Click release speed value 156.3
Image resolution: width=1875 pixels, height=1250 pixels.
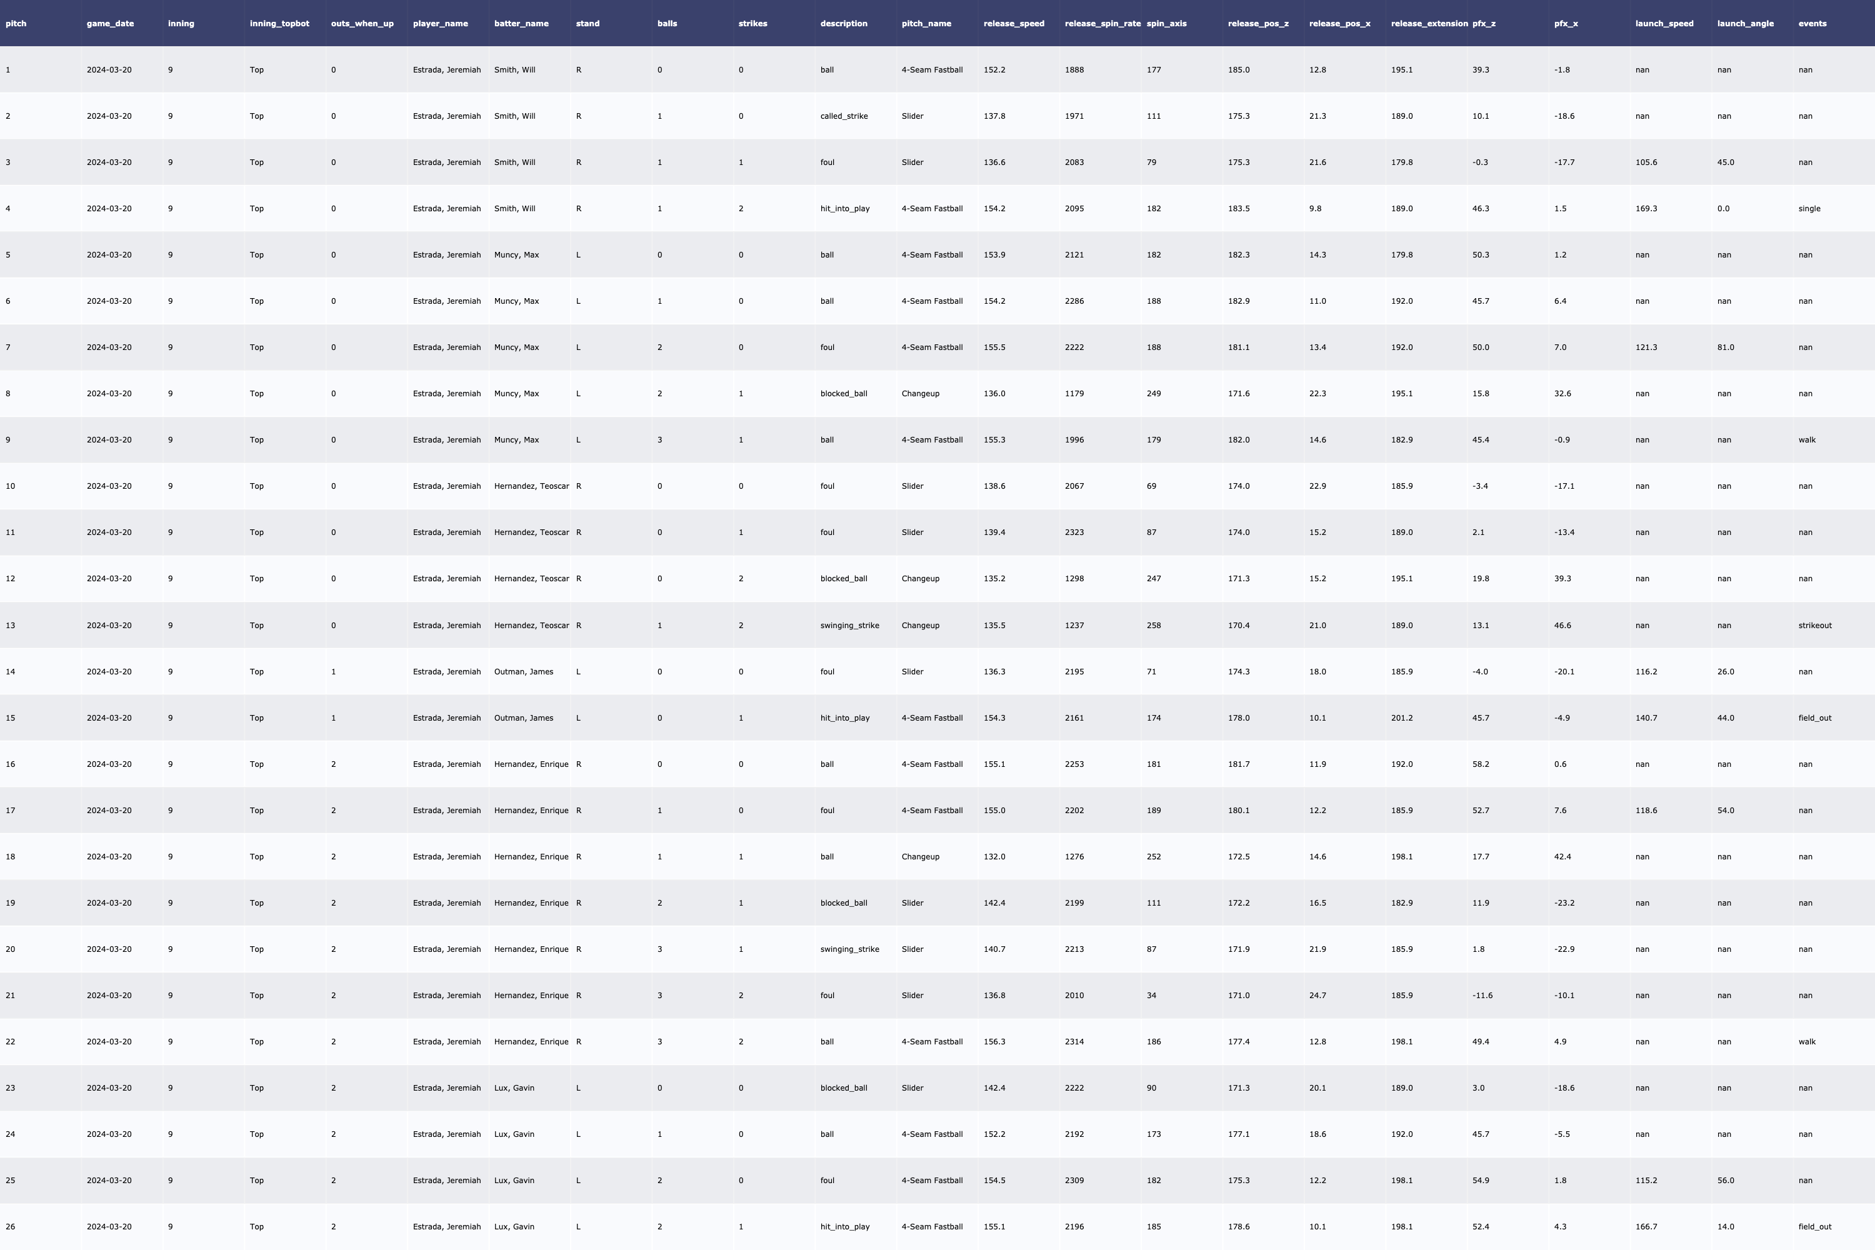pyautogui.click(x=994, y=1041)
